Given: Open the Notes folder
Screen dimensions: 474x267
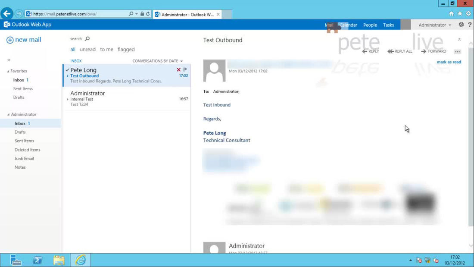Looking at the screenshot, I should [x=20, y=167].
